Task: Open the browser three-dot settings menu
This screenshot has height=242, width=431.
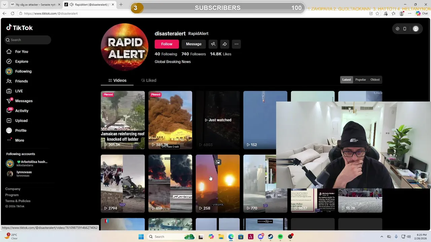Action: coord(409,13)
